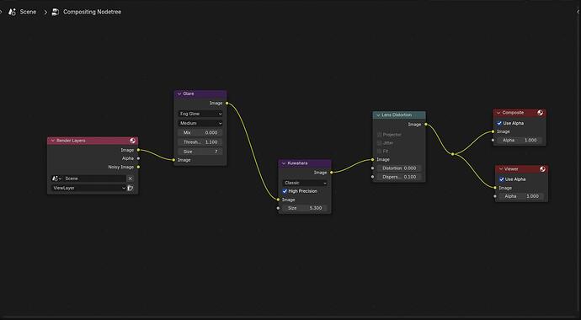The width and height of the screenshot is (581, 320).
Task: Click the Kuwahara Image output socket
Action: tap(331, 173)
